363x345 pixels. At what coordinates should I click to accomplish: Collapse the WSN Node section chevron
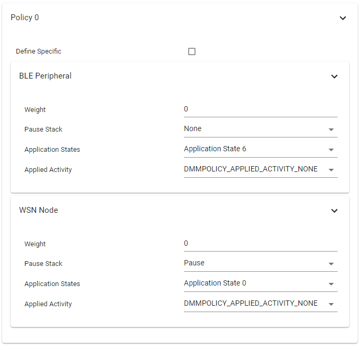pyautogui.click(x=334, y=211)
